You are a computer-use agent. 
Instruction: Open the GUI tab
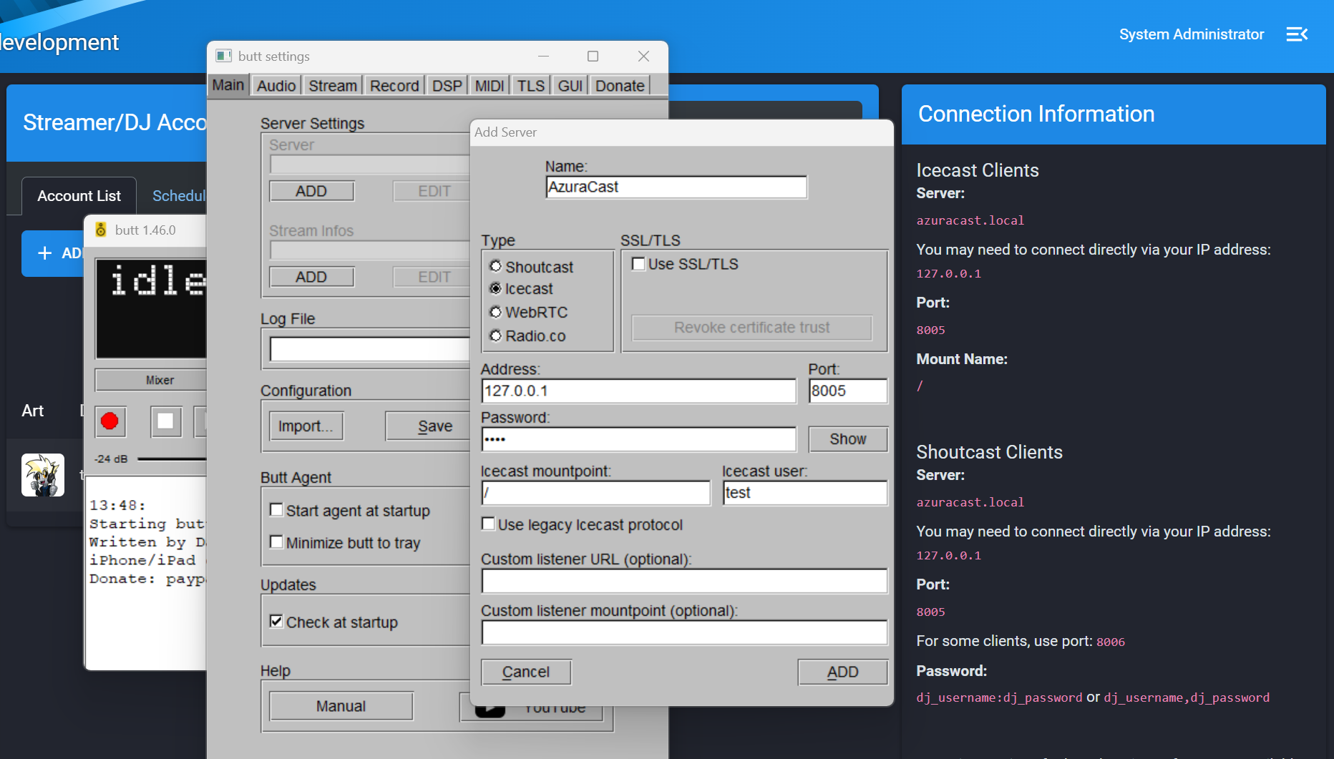tap(570, 86)
